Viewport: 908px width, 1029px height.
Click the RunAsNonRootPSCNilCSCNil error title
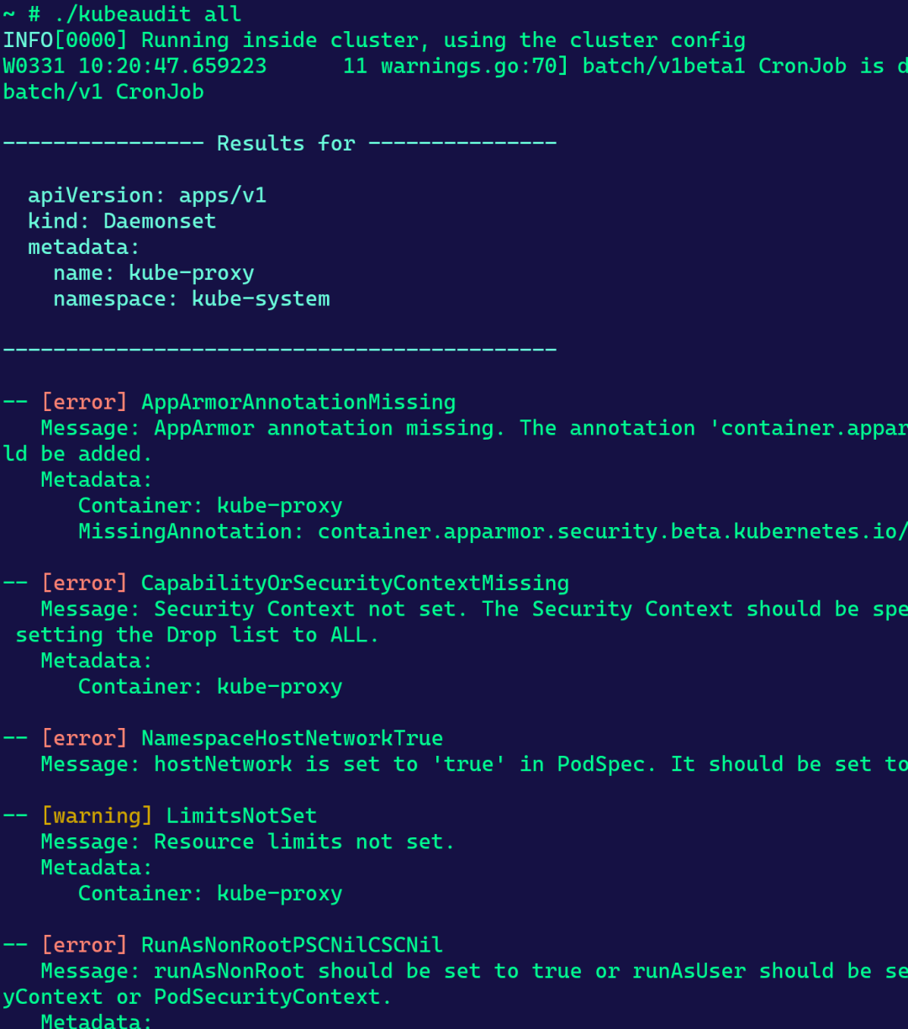[x=292, y=945]
